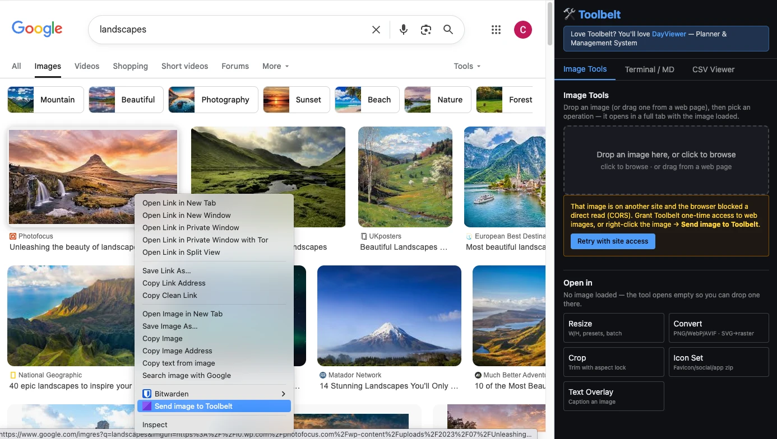This screenshot has height=439, width=777.
Task: Follow the DayViewer link
Action: 669,34
